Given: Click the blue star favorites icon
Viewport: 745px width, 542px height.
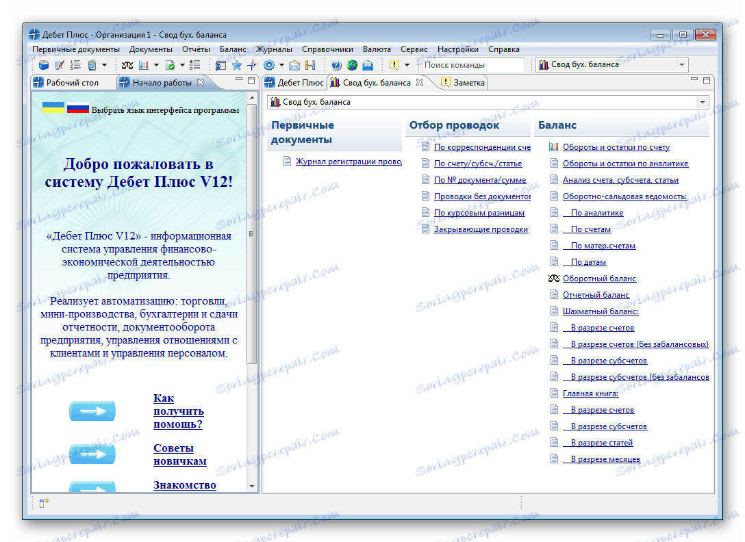Looking at the screenshot, I should tap(237, 65).
